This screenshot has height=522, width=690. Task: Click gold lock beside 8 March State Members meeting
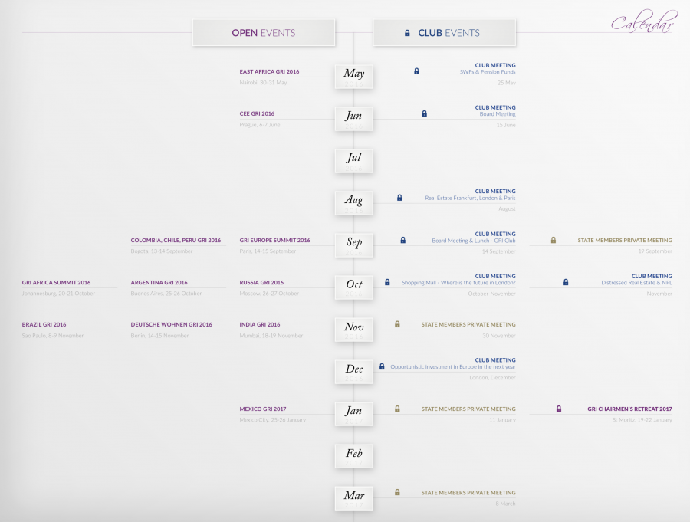tap(397, 493)
